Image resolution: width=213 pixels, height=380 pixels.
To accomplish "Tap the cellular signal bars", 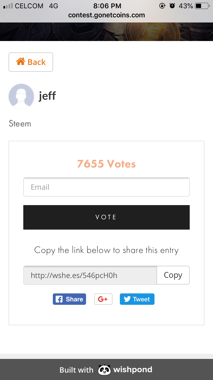I will pyautogui.click(x=8, y=6).
